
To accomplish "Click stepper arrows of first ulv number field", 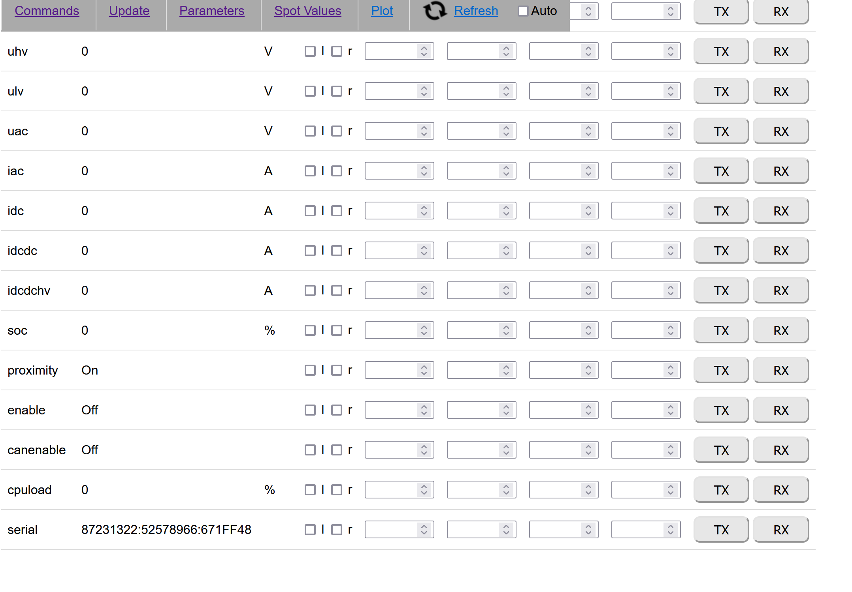I will click(x=424, y=91).
